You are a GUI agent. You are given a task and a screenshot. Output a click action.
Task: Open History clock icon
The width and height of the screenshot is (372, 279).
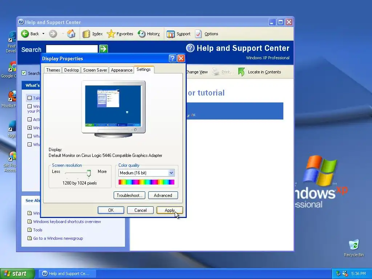(142, 34)
